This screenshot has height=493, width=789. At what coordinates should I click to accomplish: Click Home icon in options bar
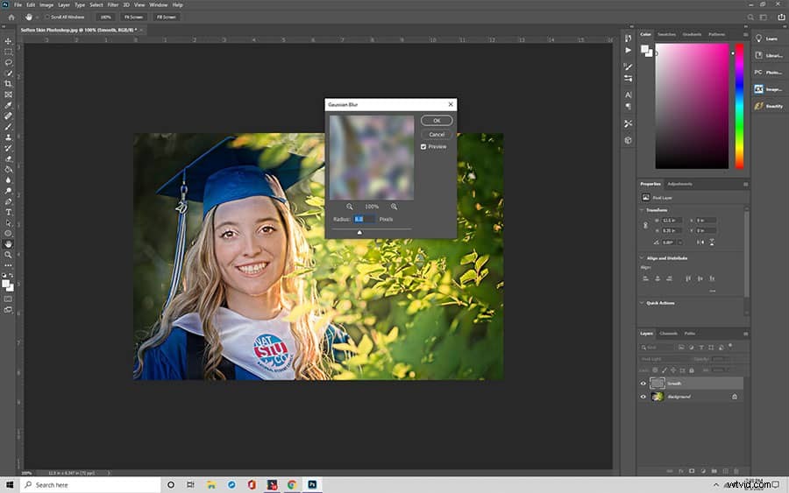[x=11, y=18]
